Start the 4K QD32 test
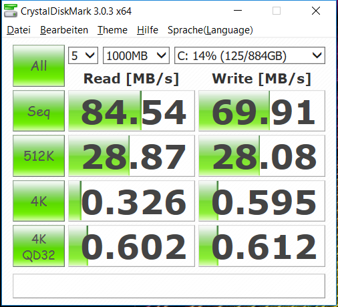This screenshot has width=338, height=307. 39,246
